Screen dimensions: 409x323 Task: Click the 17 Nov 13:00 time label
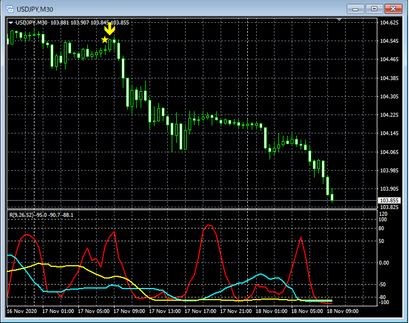click(165, 311)
